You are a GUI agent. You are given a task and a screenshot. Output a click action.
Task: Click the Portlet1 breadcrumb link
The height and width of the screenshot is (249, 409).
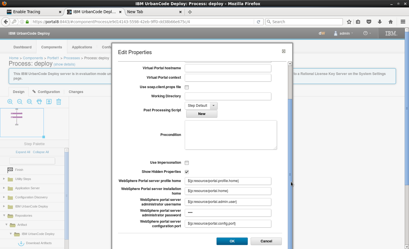[53, 58]
